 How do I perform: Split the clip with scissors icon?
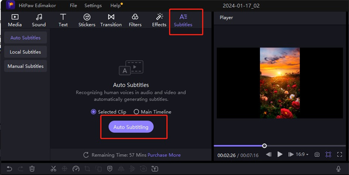coord(53,169)
